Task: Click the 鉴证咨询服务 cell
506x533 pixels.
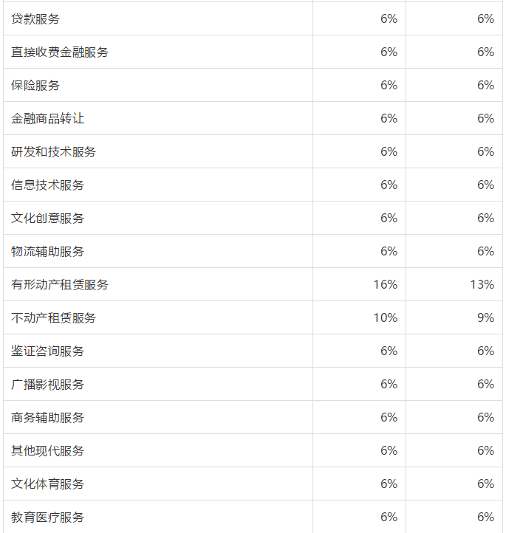Action: pos(48,351)
